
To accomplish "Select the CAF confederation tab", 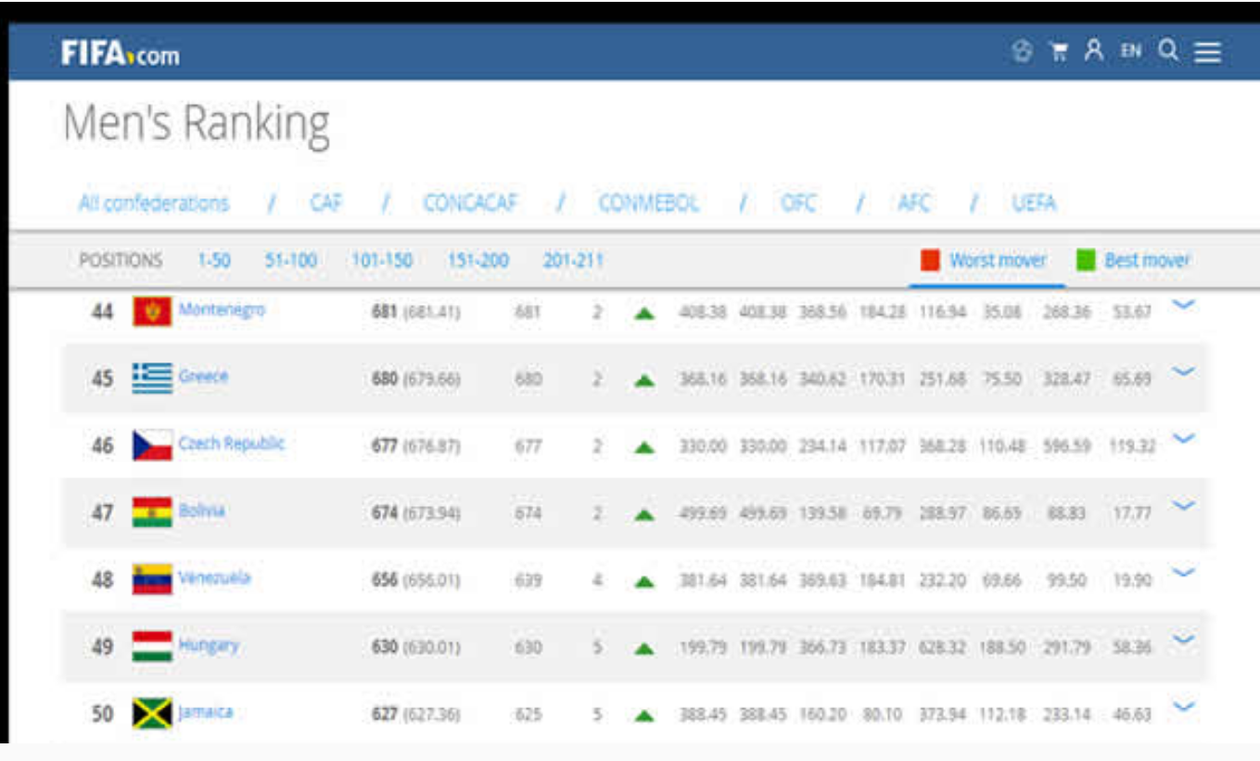I will coord(326,203).
